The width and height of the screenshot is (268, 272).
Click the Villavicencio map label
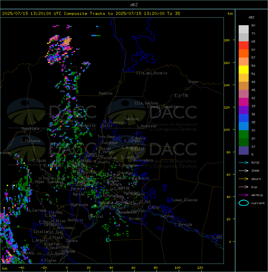coord(65,120)
